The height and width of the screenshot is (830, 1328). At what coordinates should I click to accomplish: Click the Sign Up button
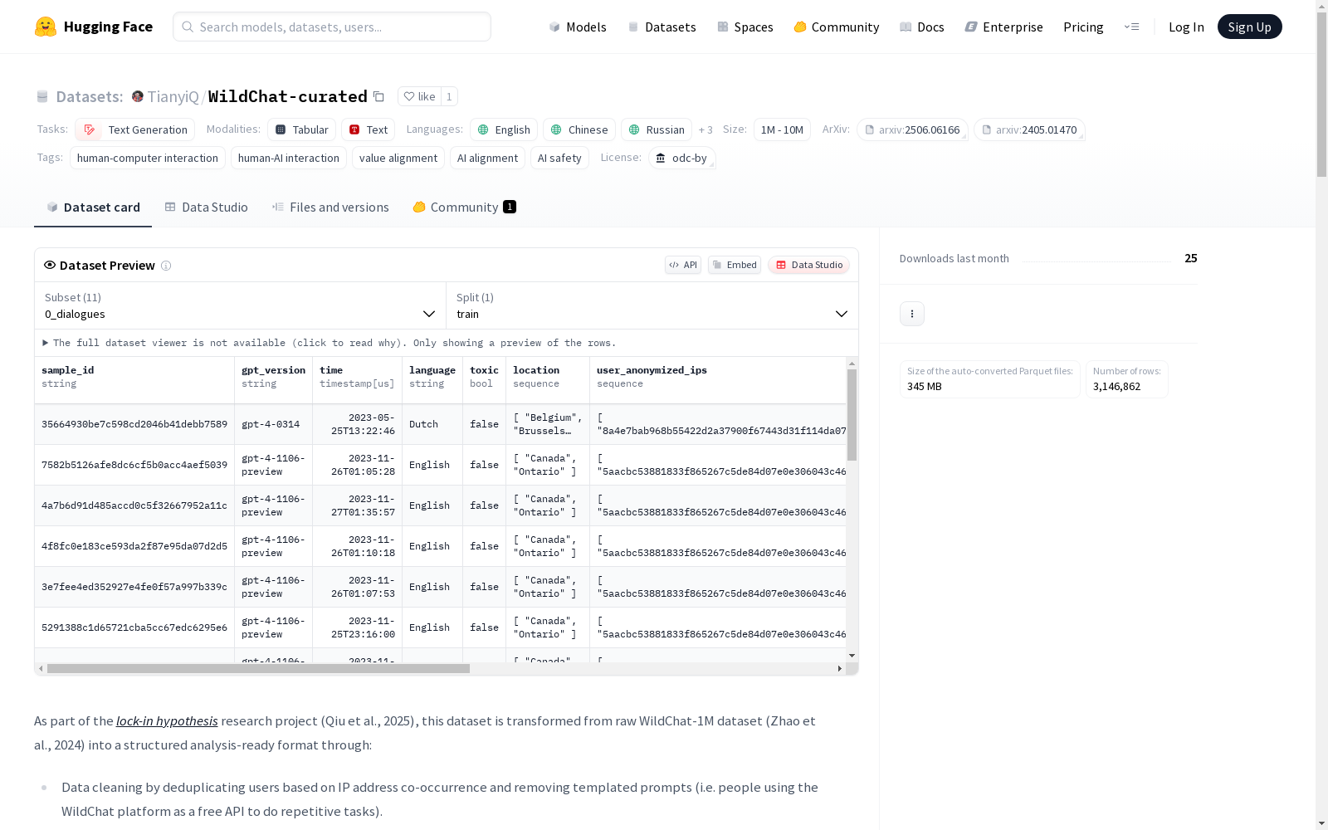click(1249, 27)
